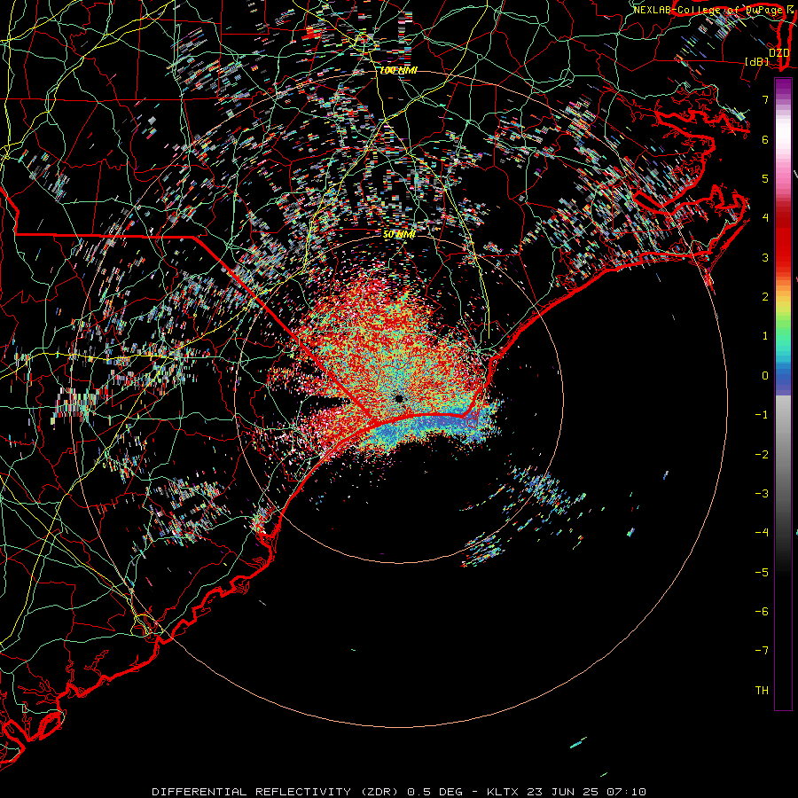Click the DIFFERENTIAL REFLECTIVITY (ZDR) caption words
798x798 pixels.
(x=277, y=792)
